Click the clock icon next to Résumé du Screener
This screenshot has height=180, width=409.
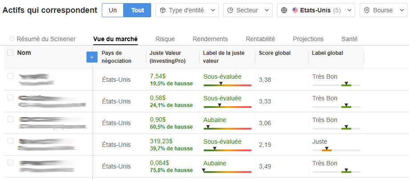coord(12,39)
